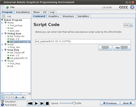The image size is (136, 107).
Task: Collapse the first MoveJ node above Tool_pickup
Action: point(5,22)
